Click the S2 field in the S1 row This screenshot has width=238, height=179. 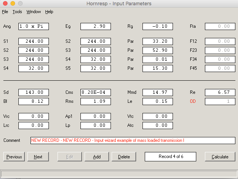point(96,41)
